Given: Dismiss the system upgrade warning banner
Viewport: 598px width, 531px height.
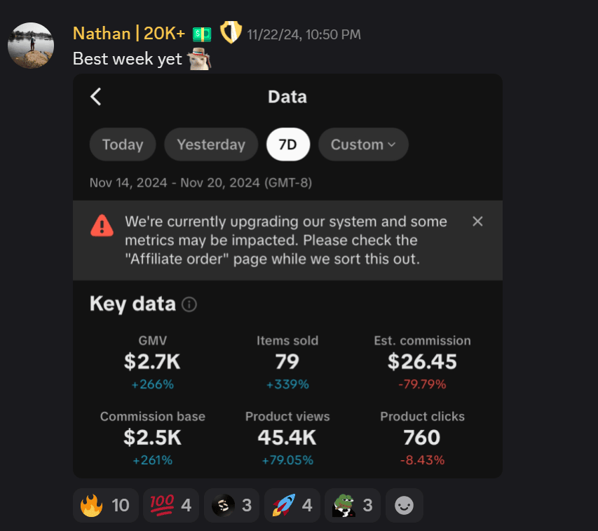Looking at the screenshot, I should tap(477, 222).
